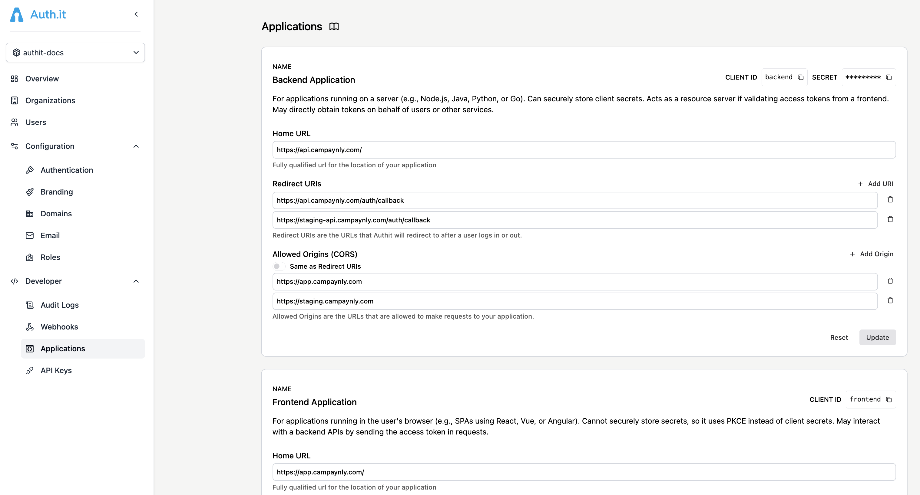The width and height of the screenshot is (920, 495).
Task: Click the Update button
Action: [x=877, y=337]
